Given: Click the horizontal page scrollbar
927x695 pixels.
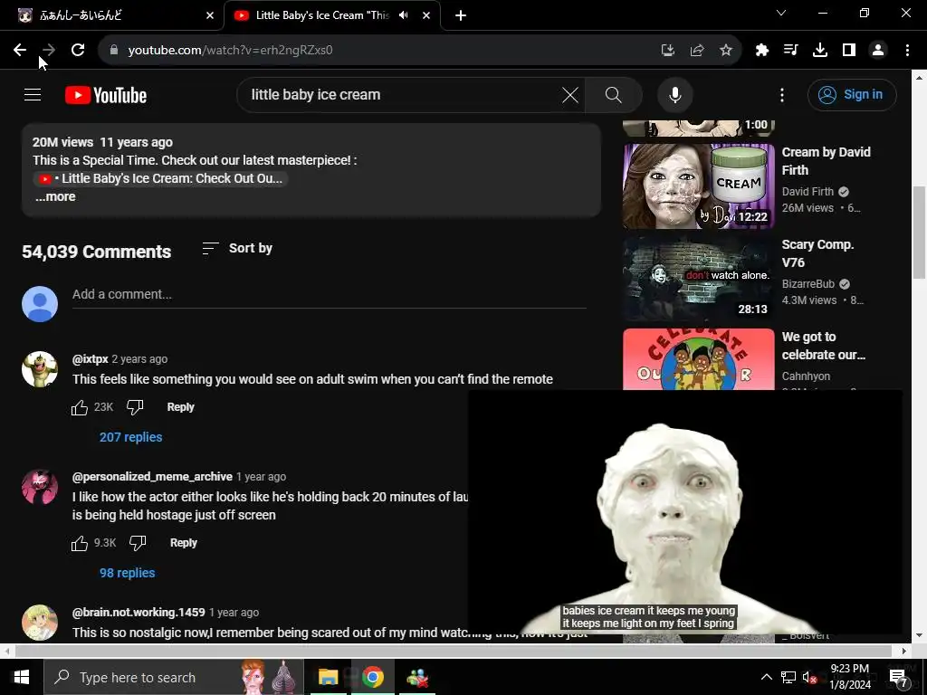Looking at the screenshot, I should (x=454, y=651).
